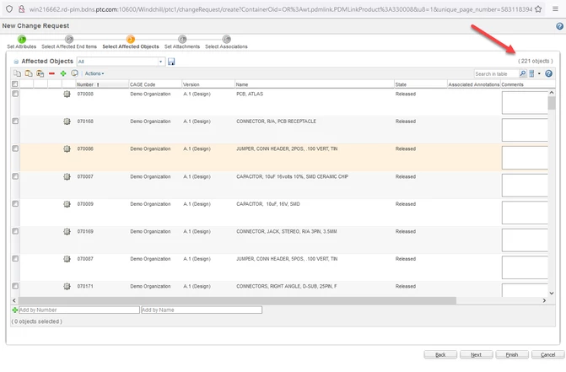Click the Cancel button
Viewport: 566px width, 372px height.
tap(547, 354)
